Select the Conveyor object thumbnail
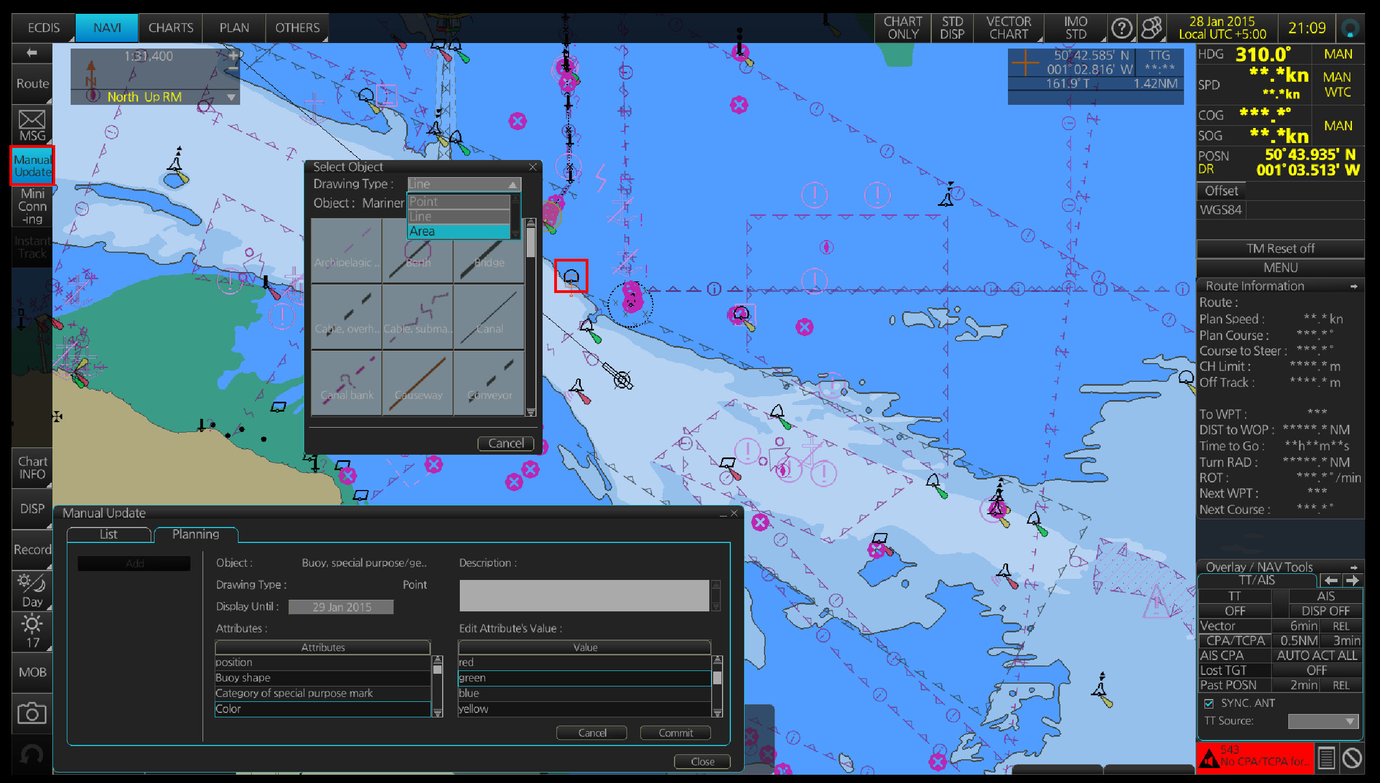This screenshot has height=783, width=1380. coord(489,383)
